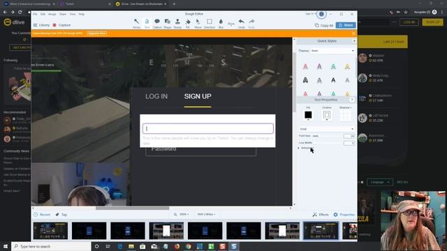The image size is (447, 251).
Task: Open the Windows Start menu
Action: pyautogui.click(x=6, y=246)
